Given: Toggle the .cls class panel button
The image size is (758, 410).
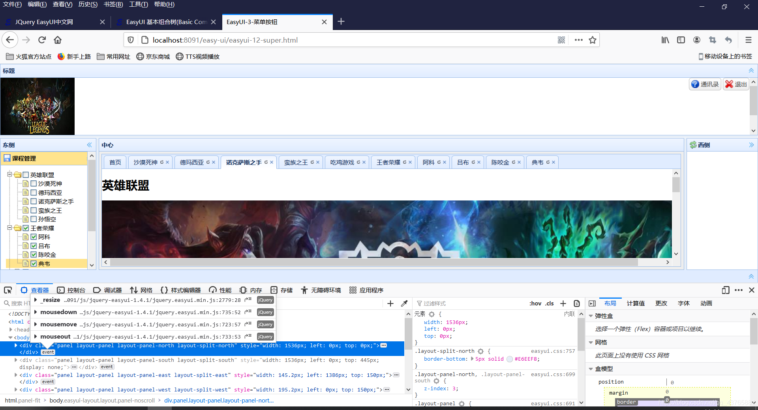Looking at the screenshot, I should (x=550, y=303).
